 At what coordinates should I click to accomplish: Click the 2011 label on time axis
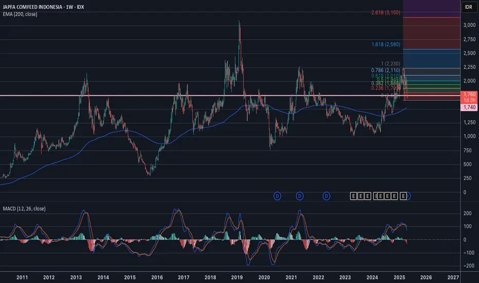(x=22, y=277)
